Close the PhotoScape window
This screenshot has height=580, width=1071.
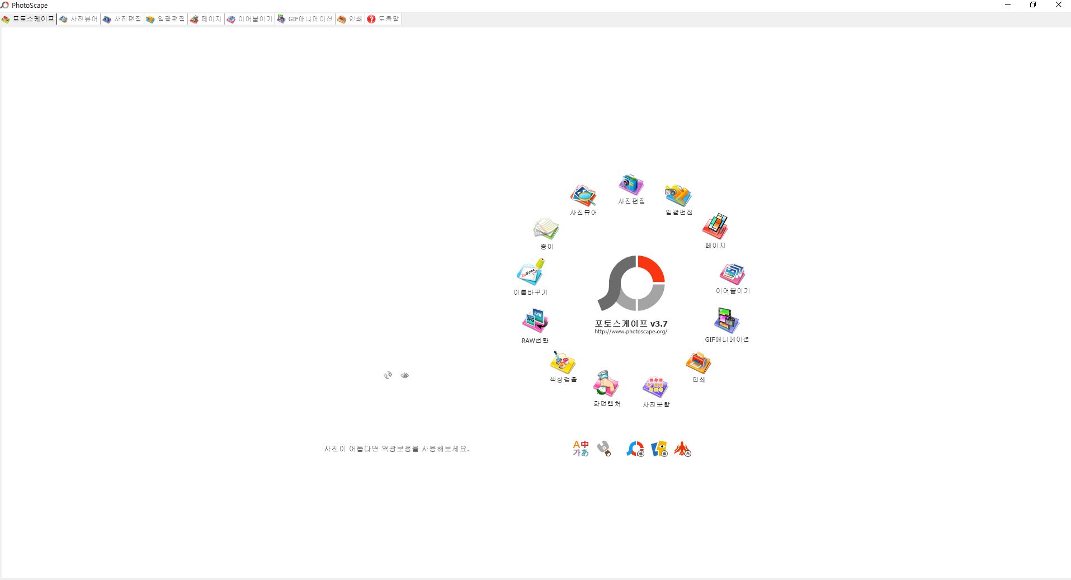pyautogui.click(x=1058, y=5)
